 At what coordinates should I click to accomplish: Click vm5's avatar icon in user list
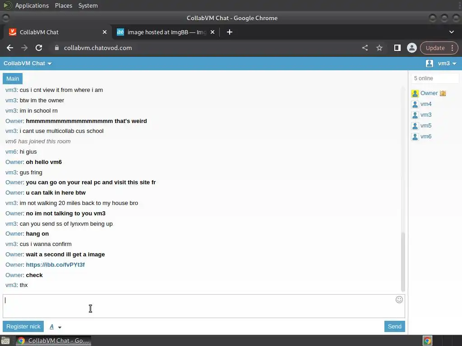pos(415,126)
